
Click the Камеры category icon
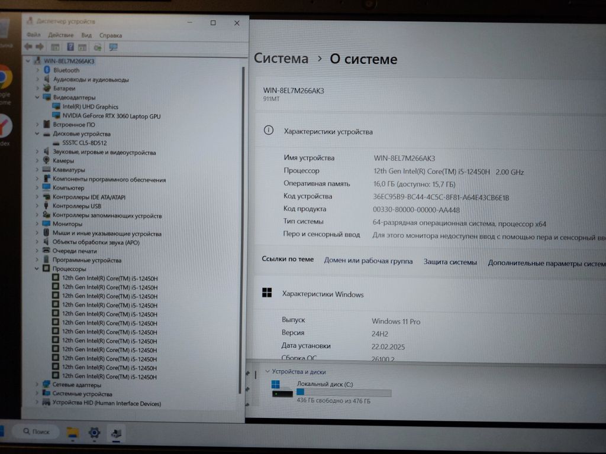click(46, 160)
